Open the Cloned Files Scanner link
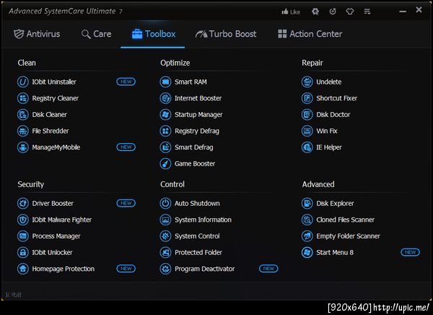 [345, 220]
